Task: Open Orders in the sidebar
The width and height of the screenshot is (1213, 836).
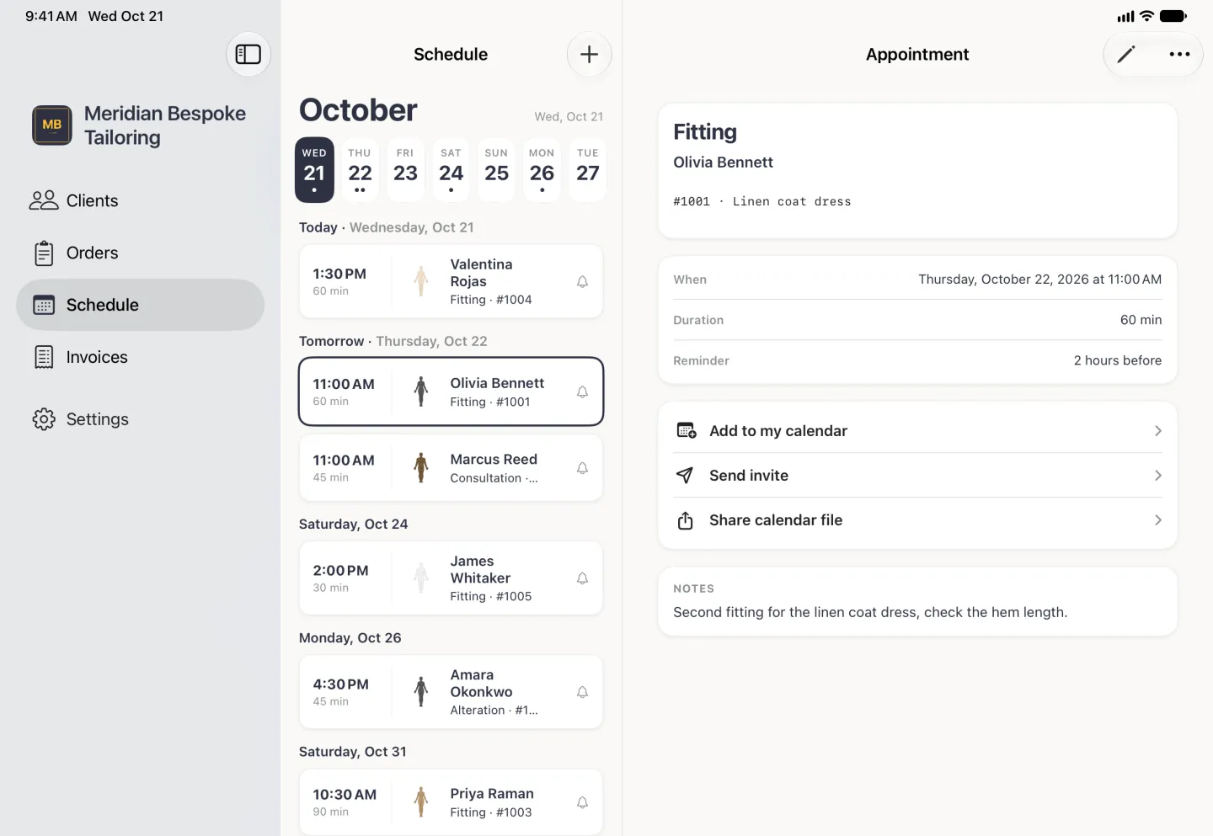Action: coord(140,253)
